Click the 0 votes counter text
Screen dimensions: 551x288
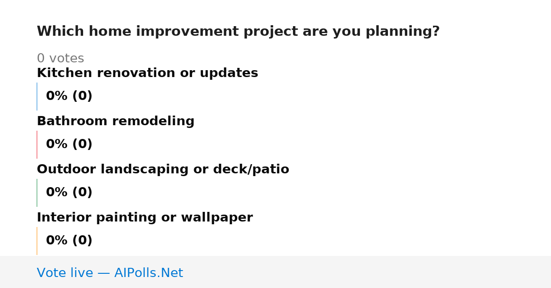pos(60,58)
